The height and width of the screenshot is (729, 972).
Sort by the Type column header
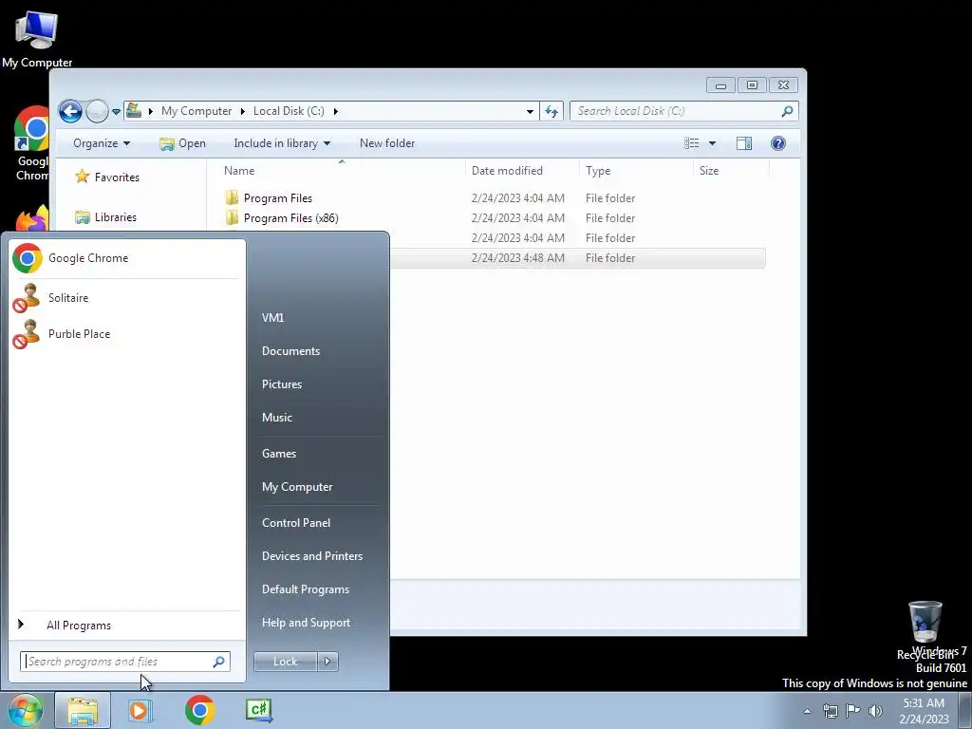(636, 171)
